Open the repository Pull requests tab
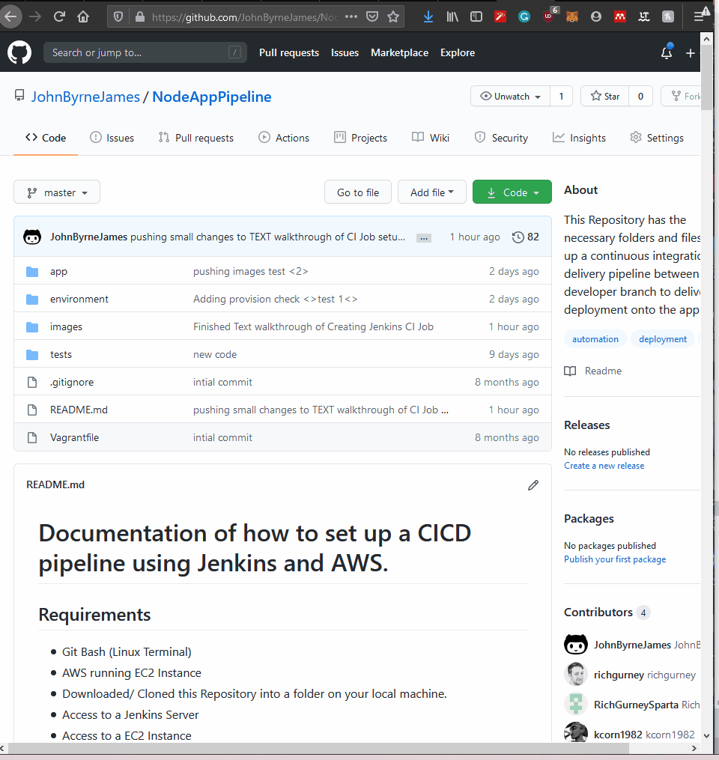The height and width of the screenshot is (760, 719). click(196, 138)
